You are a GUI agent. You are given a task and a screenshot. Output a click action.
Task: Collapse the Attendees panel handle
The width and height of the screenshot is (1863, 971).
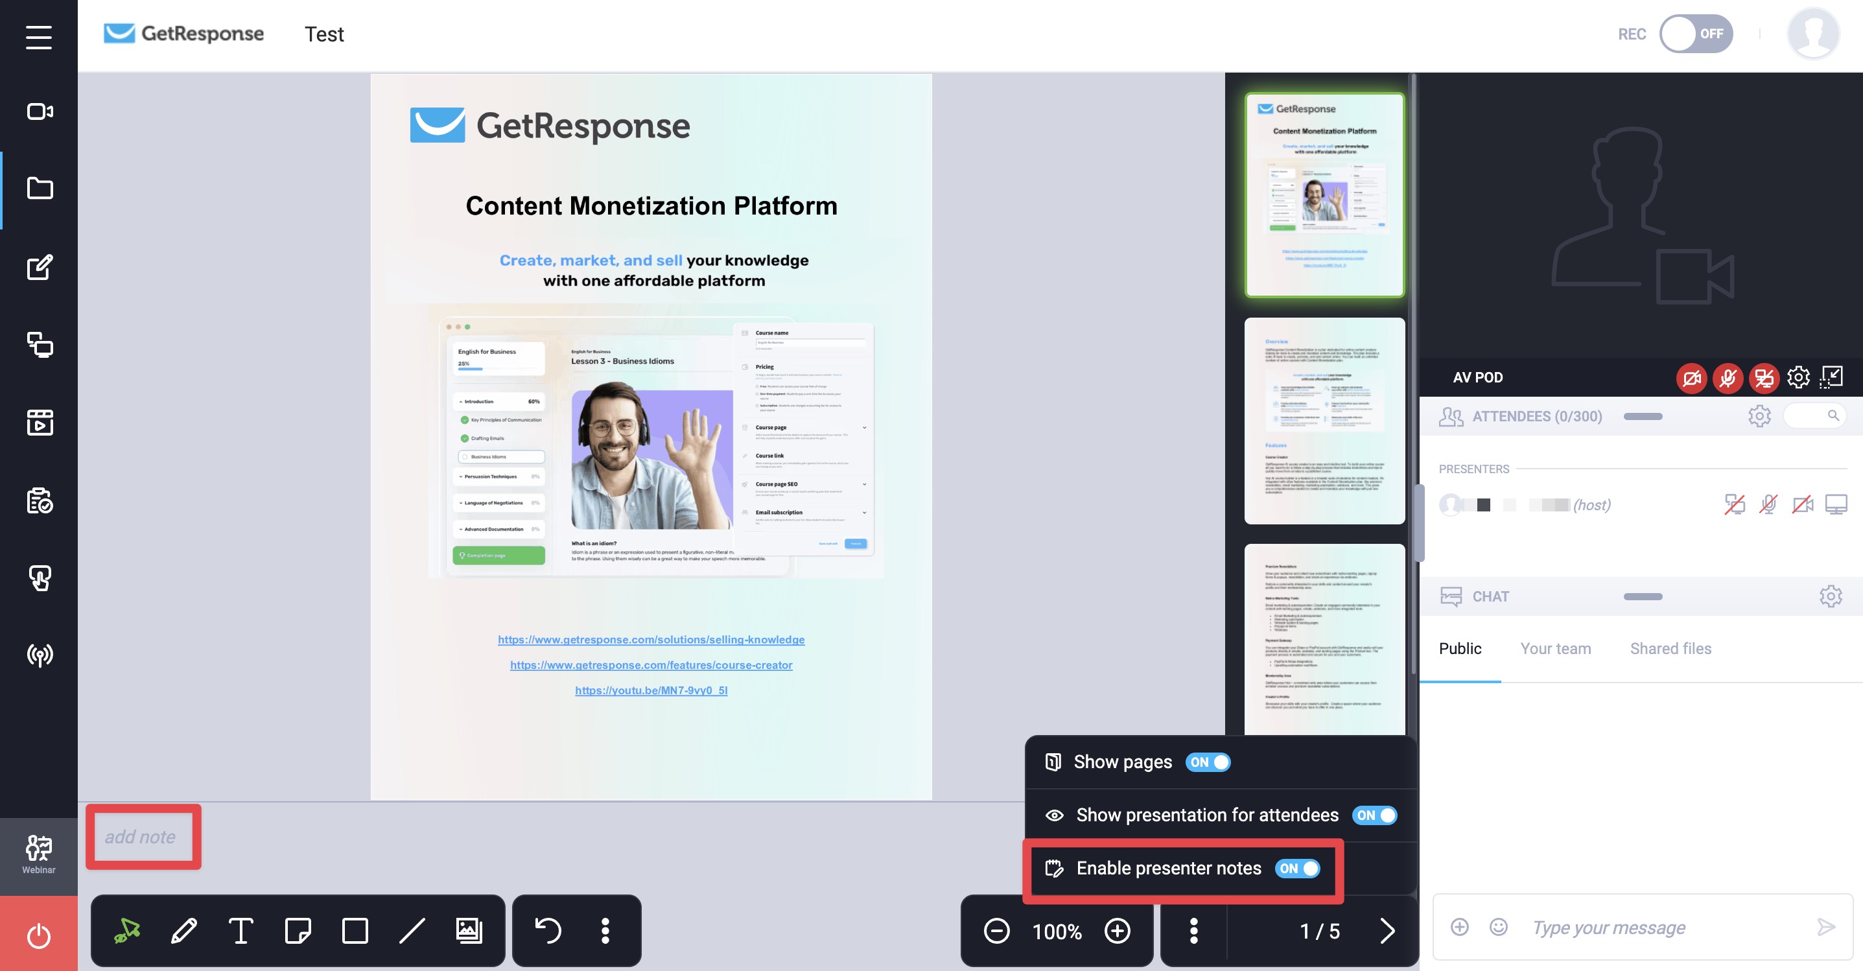pyautogui.click(x=1643, y=416)
